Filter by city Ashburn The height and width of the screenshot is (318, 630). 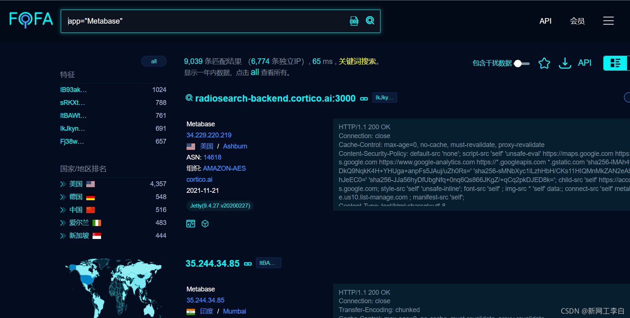tap(235, 146)
